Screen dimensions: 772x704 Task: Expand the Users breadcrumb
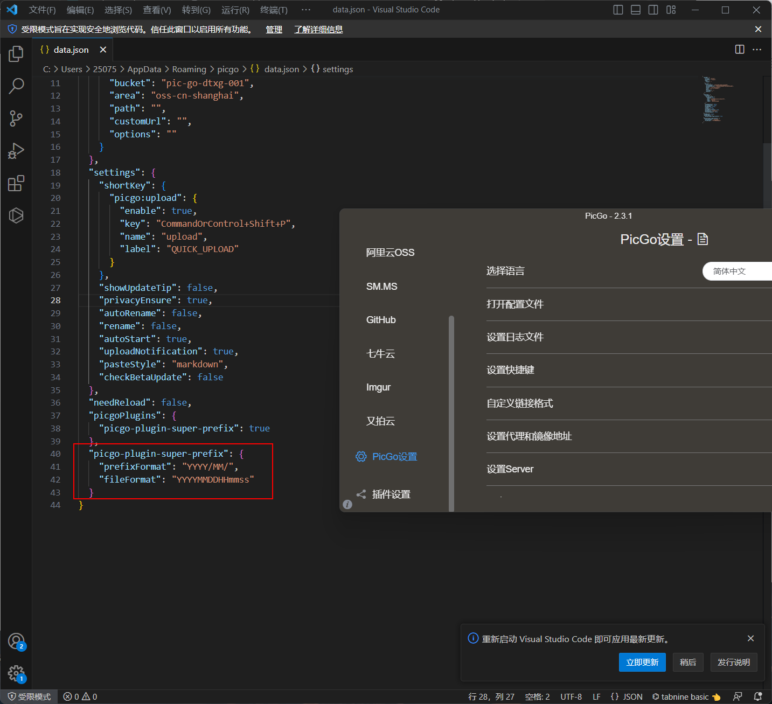coord(72,69)
